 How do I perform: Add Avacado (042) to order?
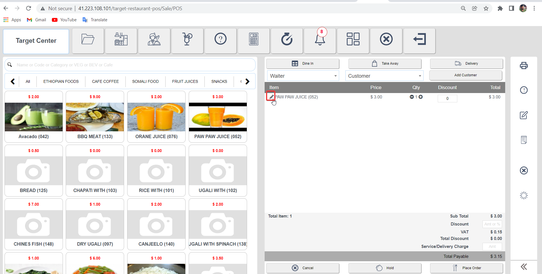click(34, 117)
